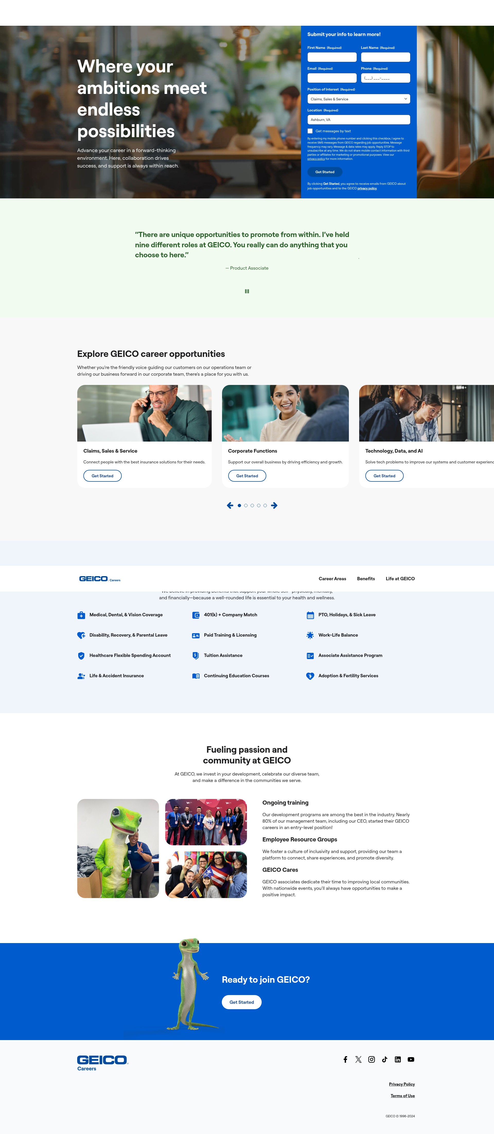Click the Explore GEICO career opportunities heading
Screen dimensions: 494x1134
pos(151,354)
